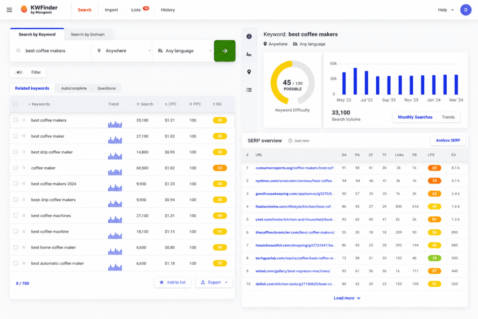Switch to Questions tab
This screenshot has width=478, height=319.
pos(106,88)
